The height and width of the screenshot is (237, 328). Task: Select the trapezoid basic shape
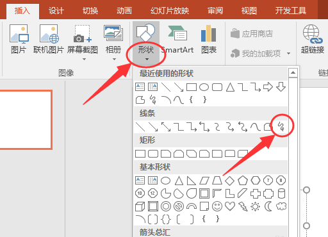(217, 181)
